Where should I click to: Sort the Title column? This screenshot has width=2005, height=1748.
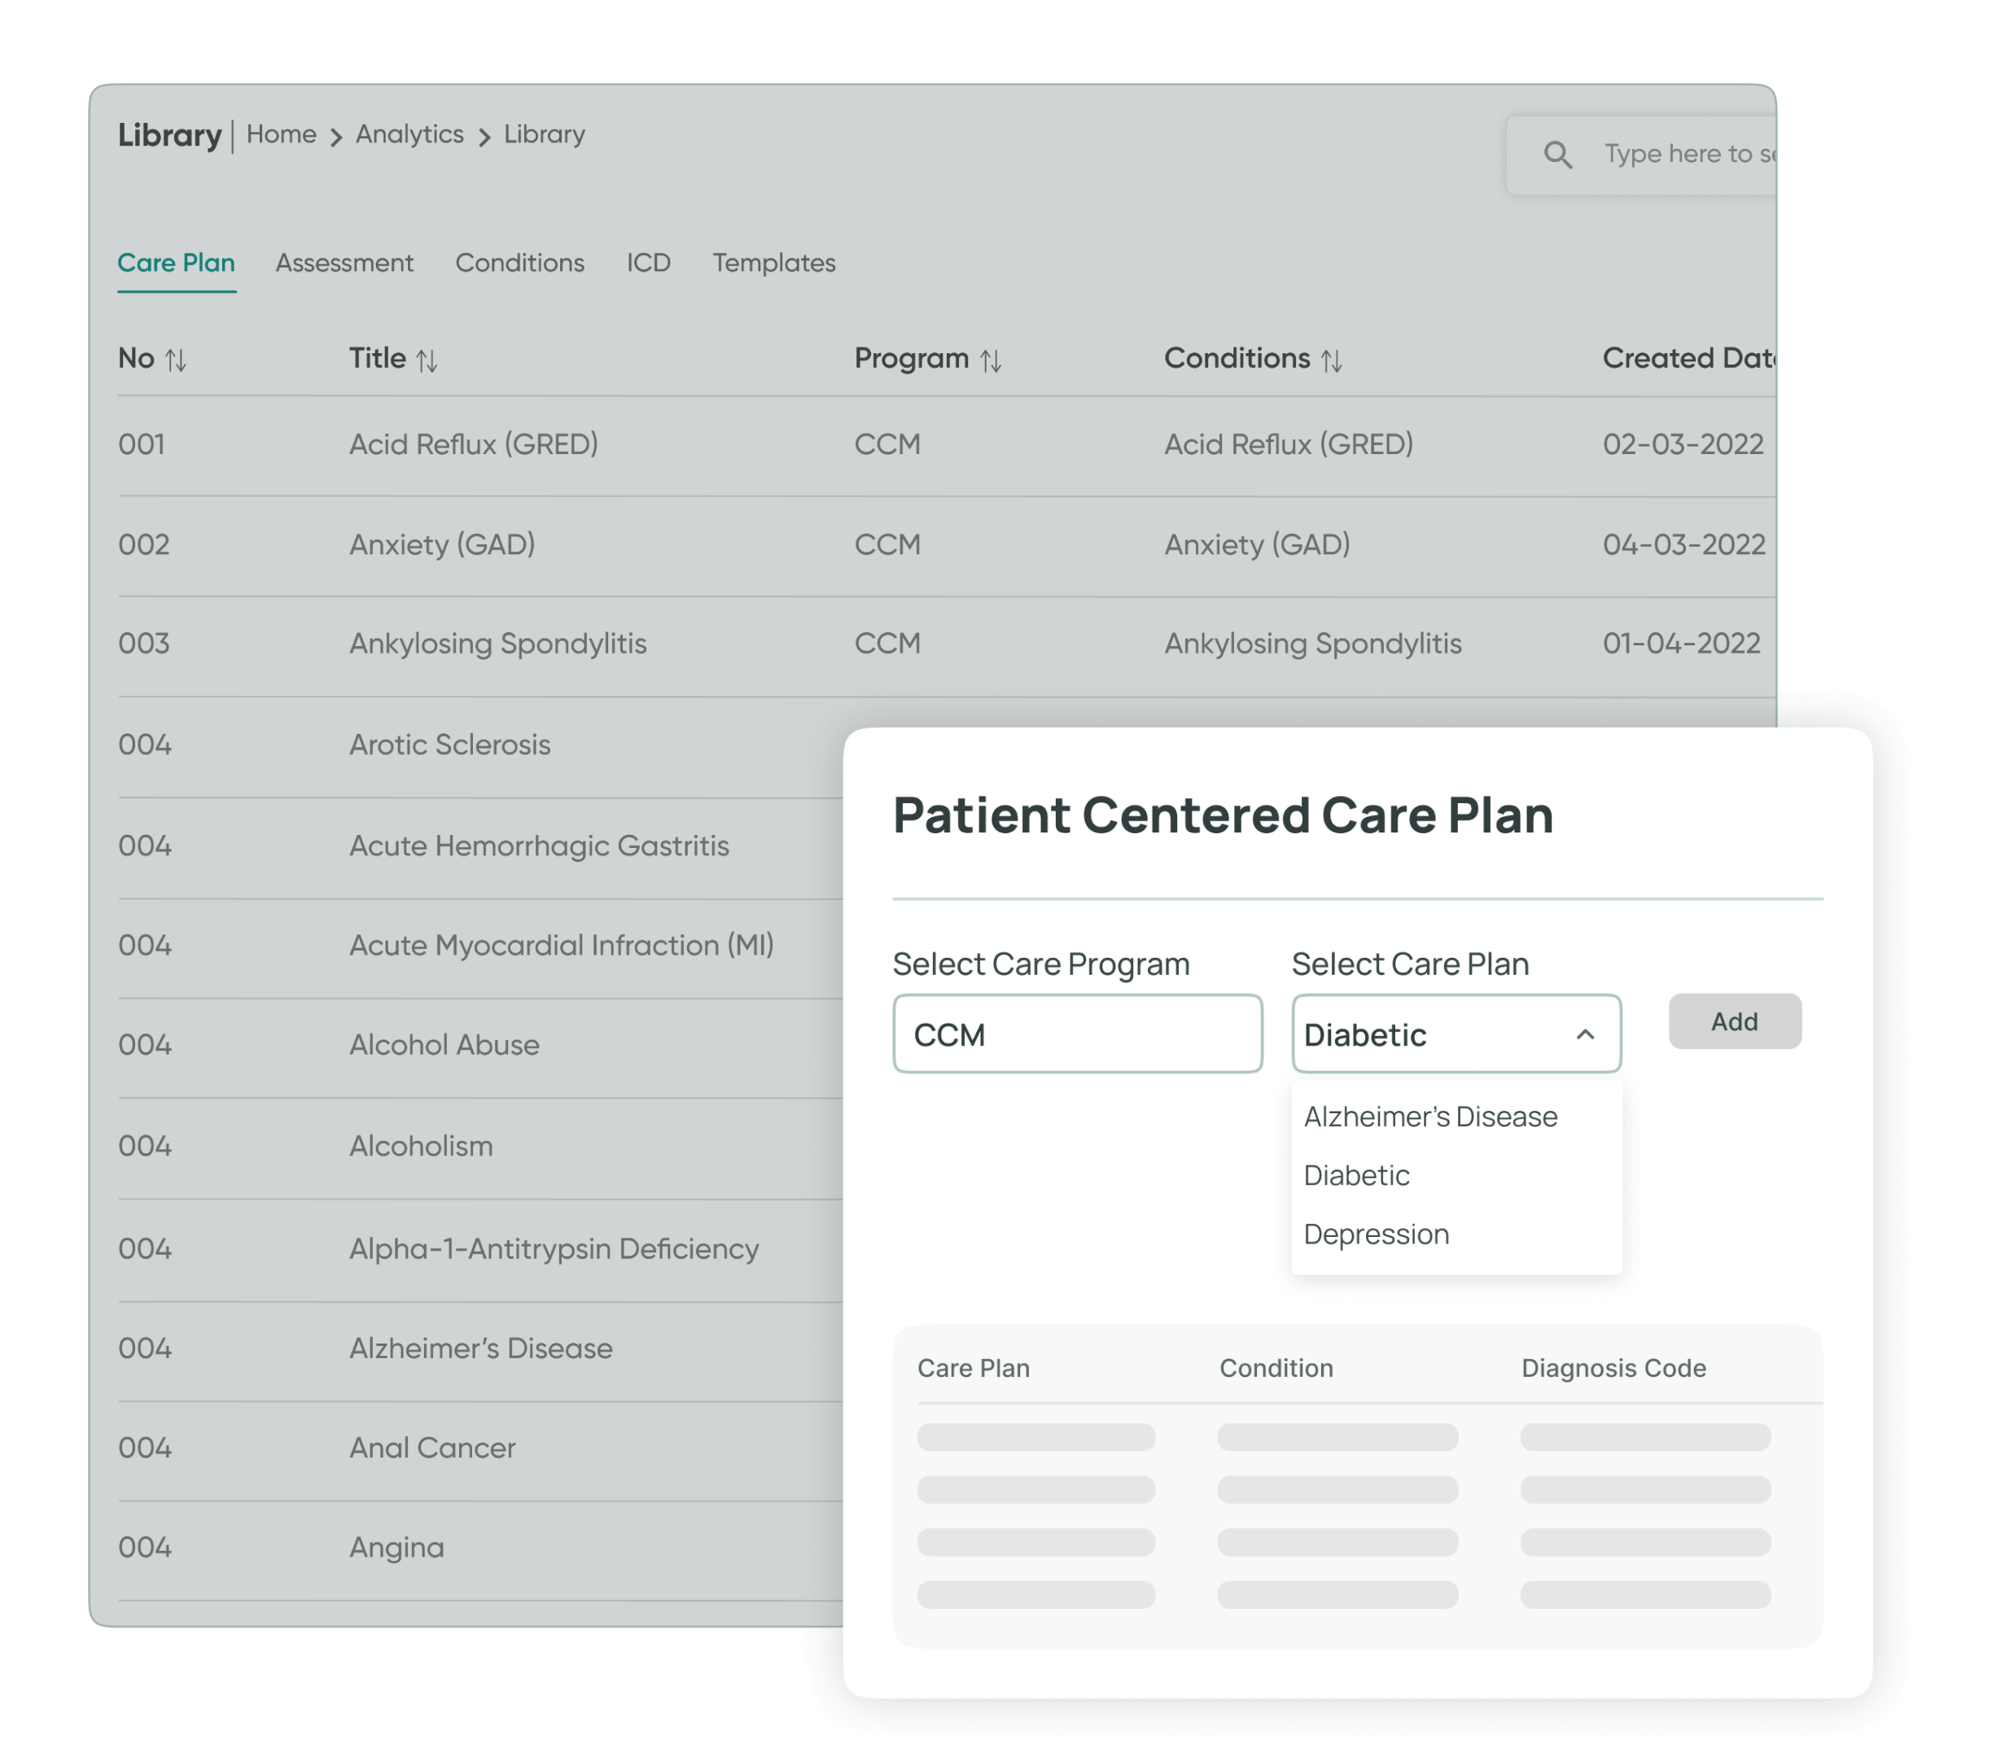[x=427, y=359]
